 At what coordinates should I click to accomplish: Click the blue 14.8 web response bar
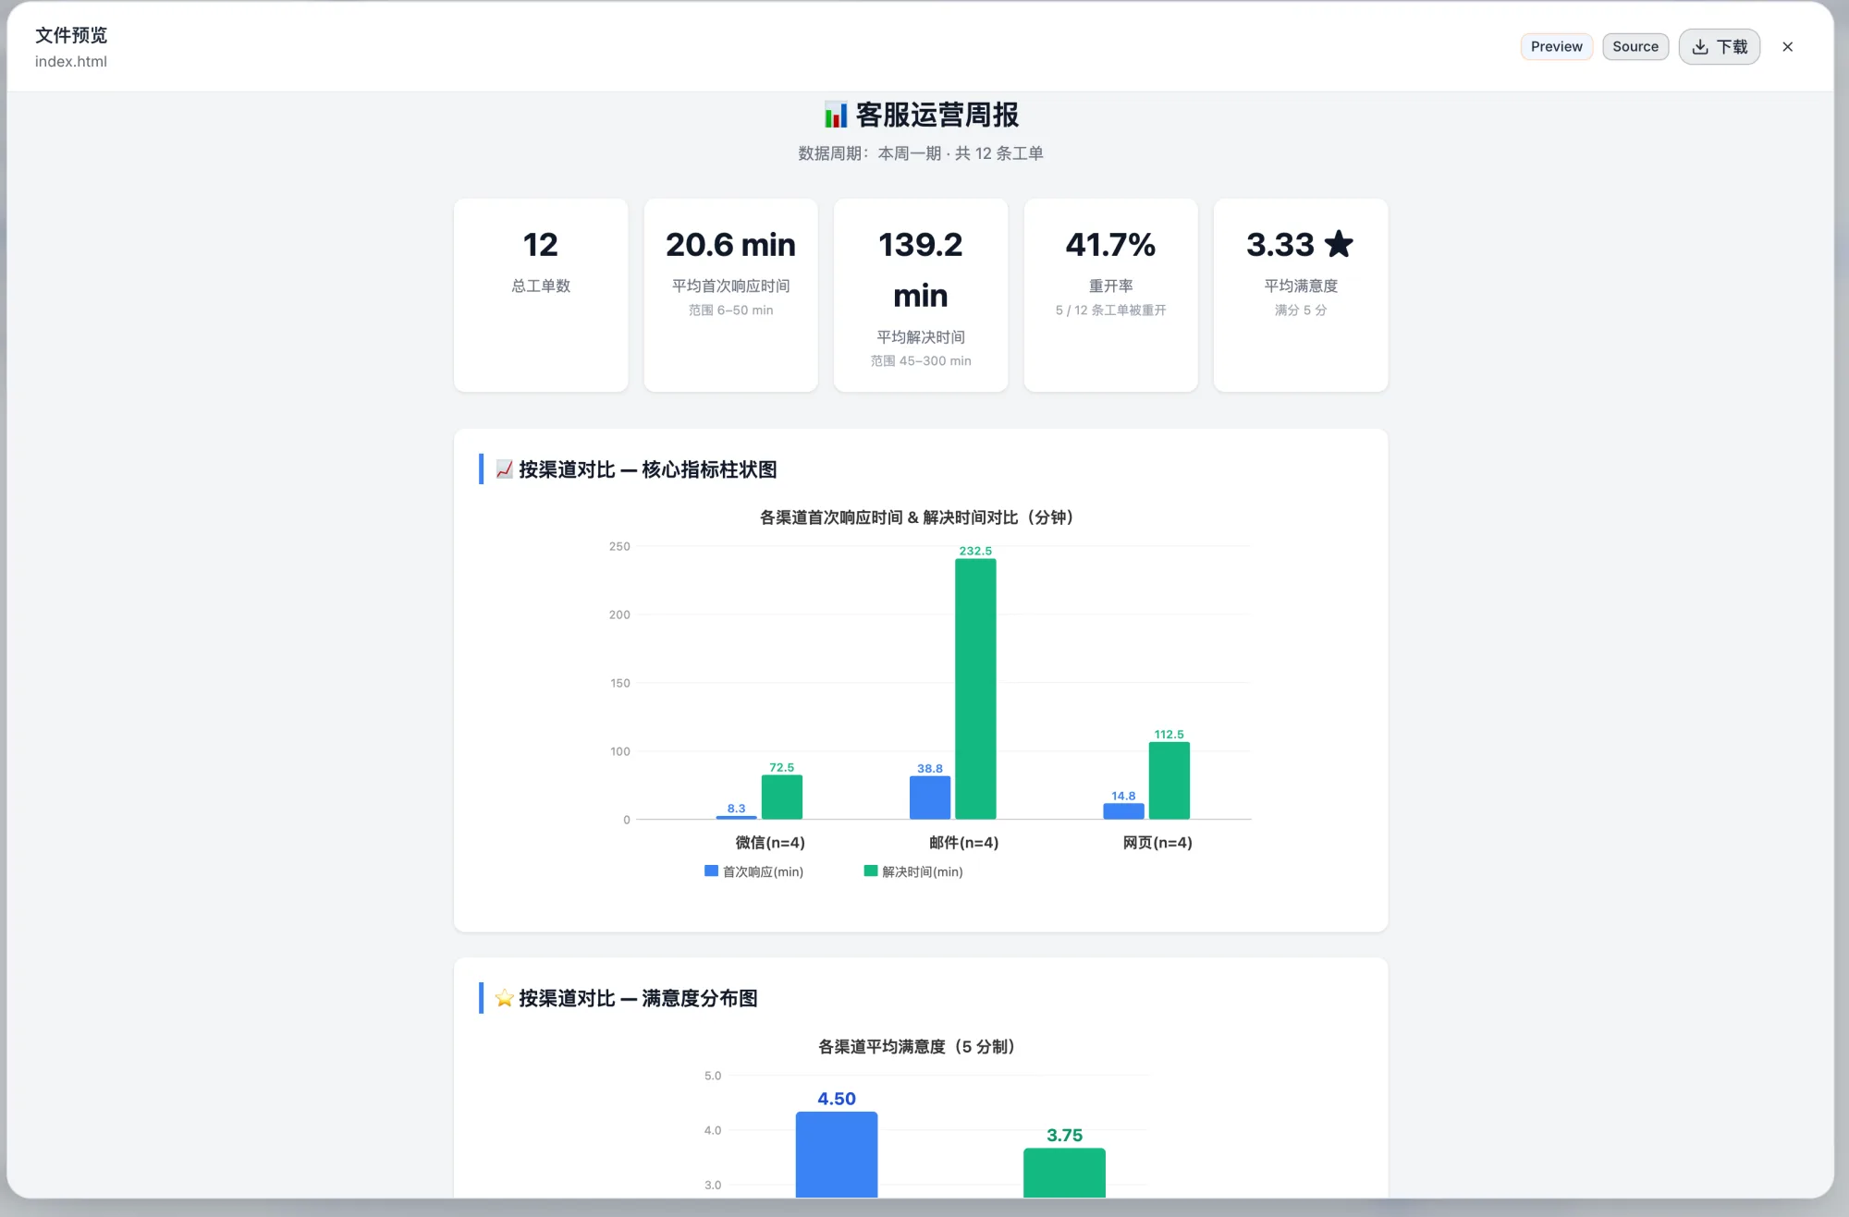tap(1123, 811)
